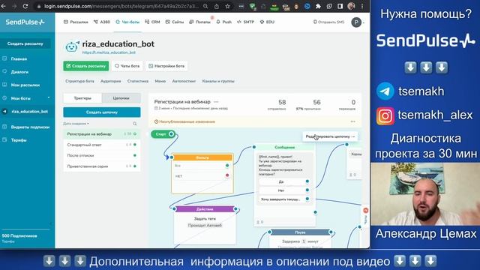480x270 pixels.
Task: Click the orange Фильтр block header
Action: point(202,157)
